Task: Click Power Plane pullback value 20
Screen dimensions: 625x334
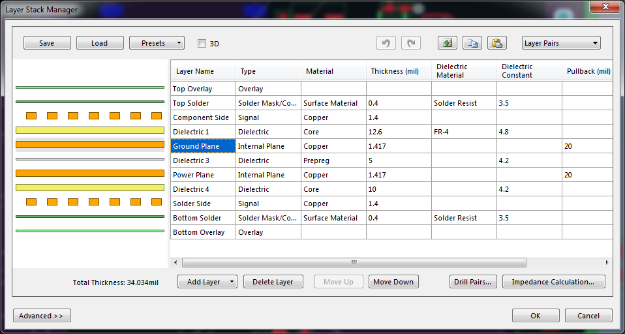Action: [587, 175]
